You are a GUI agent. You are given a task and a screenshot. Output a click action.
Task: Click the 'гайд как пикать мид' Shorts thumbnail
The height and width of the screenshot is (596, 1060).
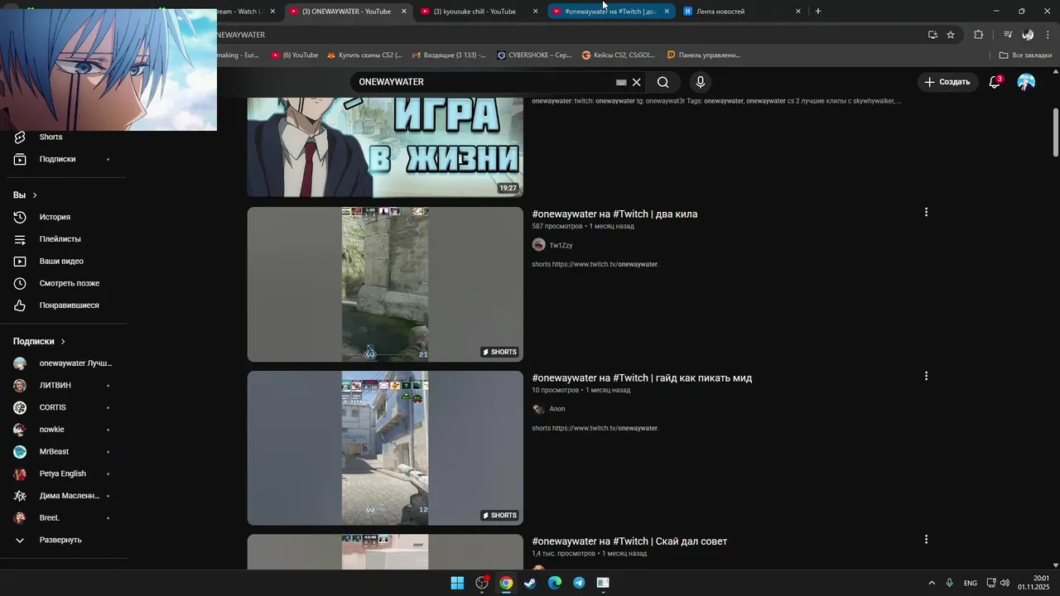coord(385,448)
